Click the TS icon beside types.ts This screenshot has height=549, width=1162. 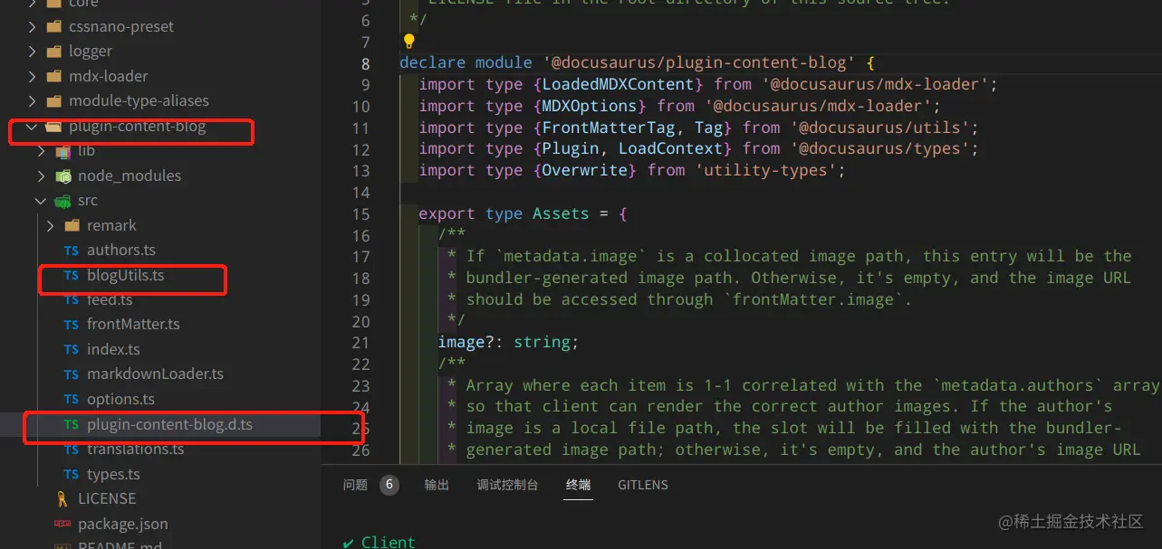[72, 474]
